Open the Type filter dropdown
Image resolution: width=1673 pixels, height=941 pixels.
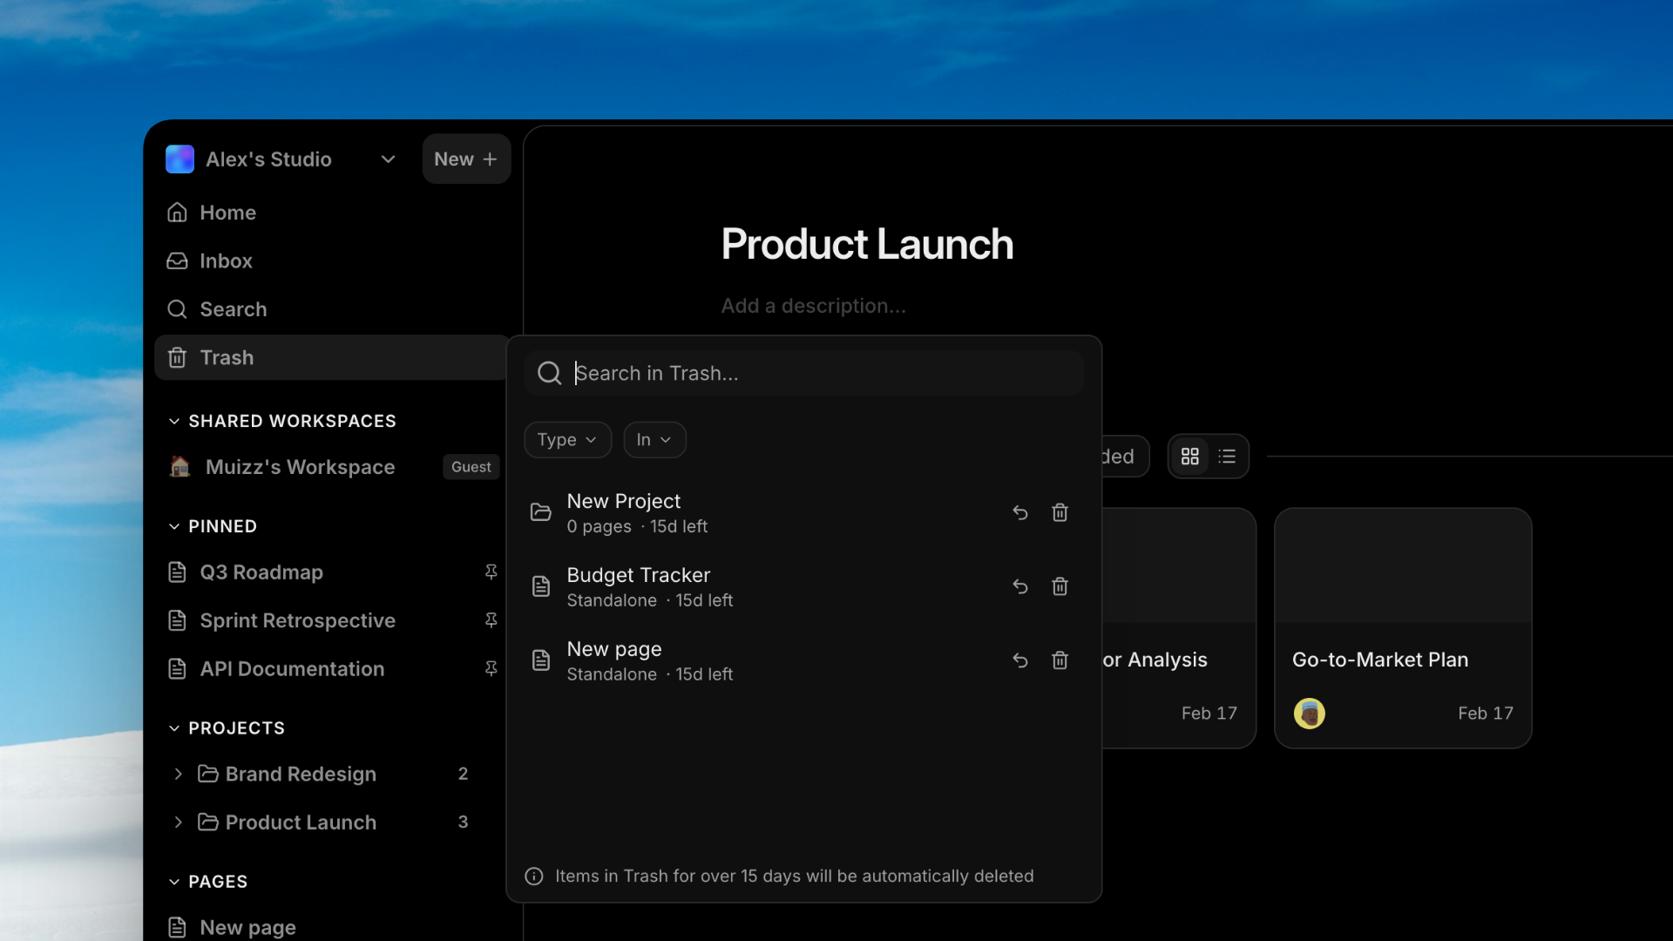click(x=566, y=439)
